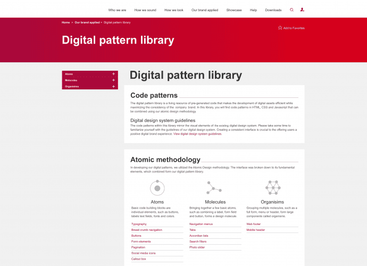Open the Web footer link
Image resolution: width=367 pixels, height=266 pixels.
pos(253,224)
